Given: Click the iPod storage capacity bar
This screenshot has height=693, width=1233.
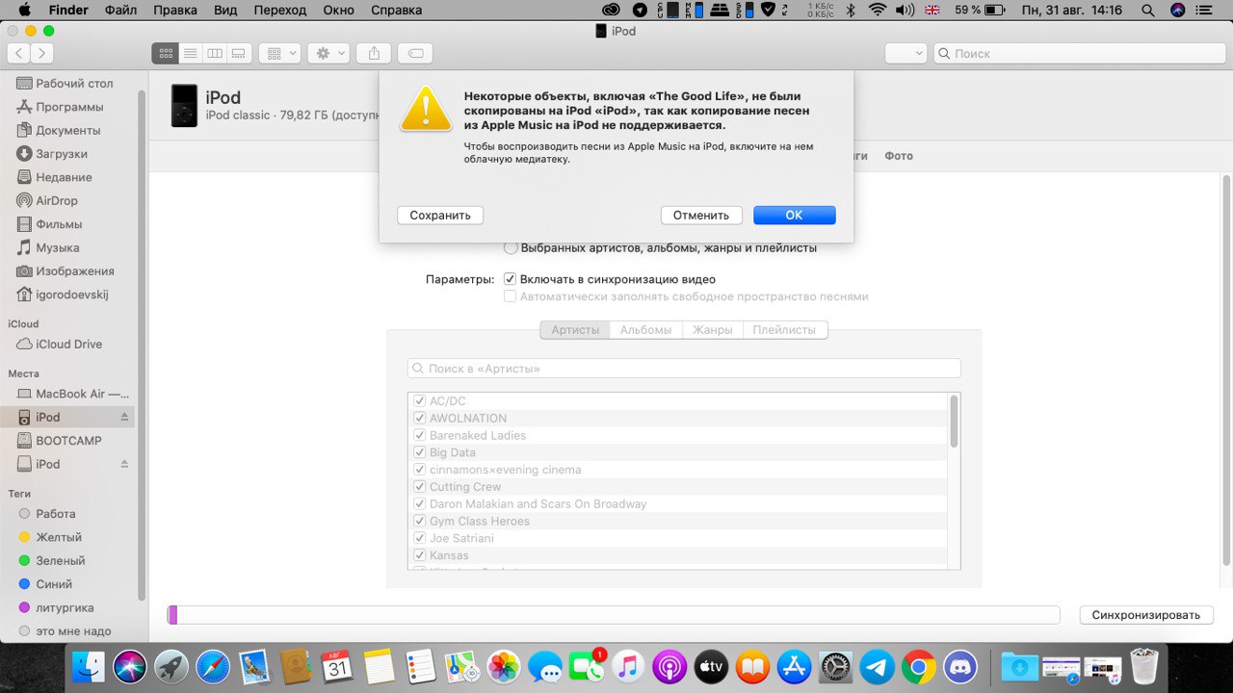Looking at the screenshot, I should pyautogui.click(x=614, y=615).
